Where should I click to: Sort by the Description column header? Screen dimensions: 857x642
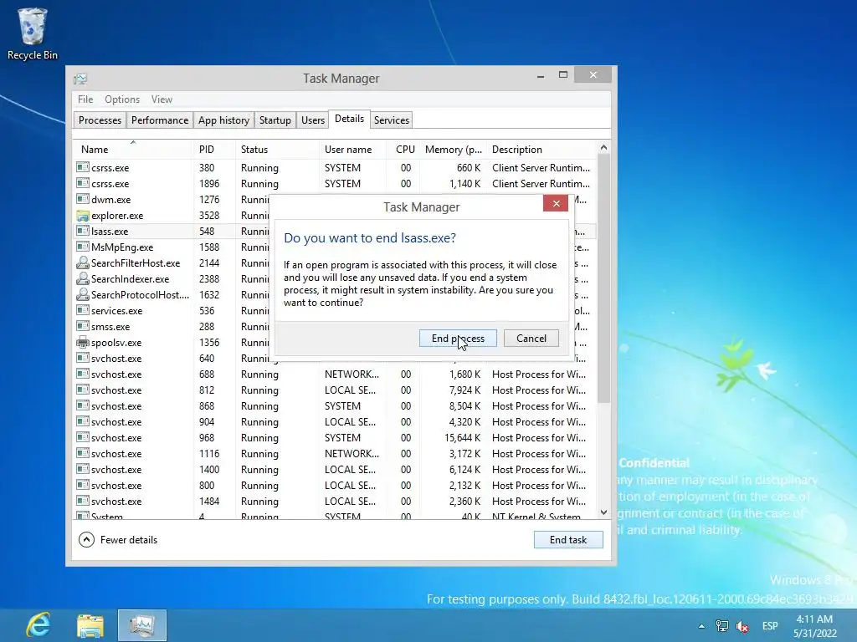541,150
